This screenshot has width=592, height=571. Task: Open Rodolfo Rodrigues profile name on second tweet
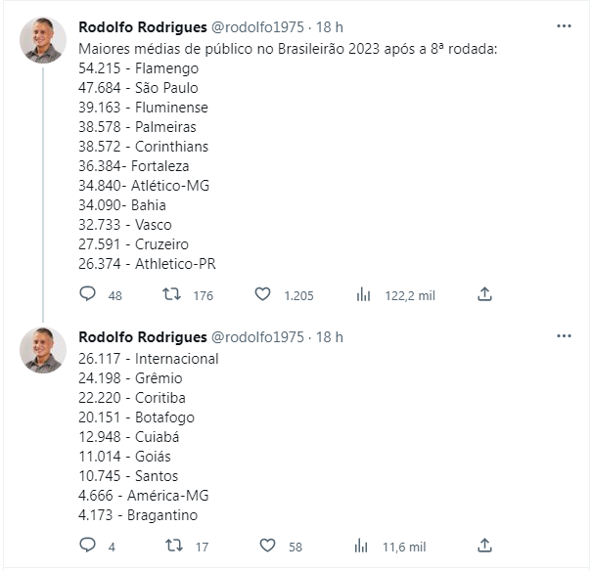tap(143, 337)
